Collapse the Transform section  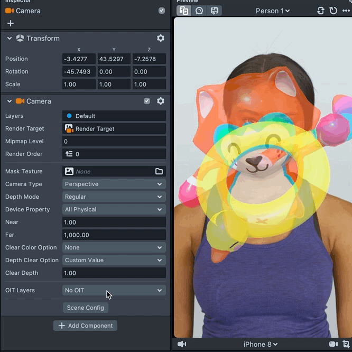click(10, 38)
